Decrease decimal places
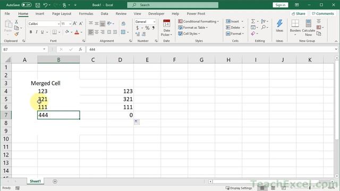The height and width of the screenshot is (191, 340). pyautogui.click(x=144, y=34)
